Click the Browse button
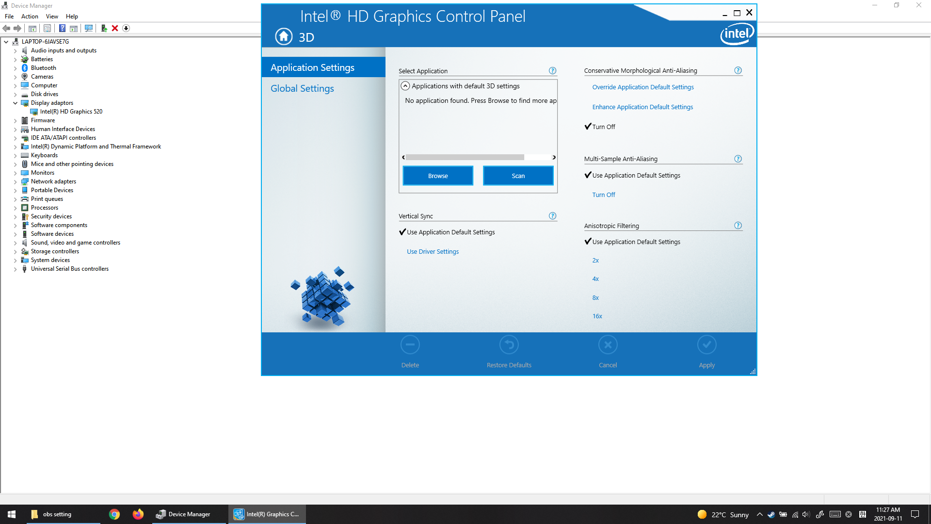The height and width of the screenshot is (524, 931). (437, 176)
